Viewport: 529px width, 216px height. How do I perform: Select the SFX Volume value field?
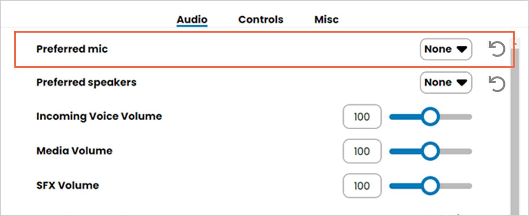coord(362,186)
